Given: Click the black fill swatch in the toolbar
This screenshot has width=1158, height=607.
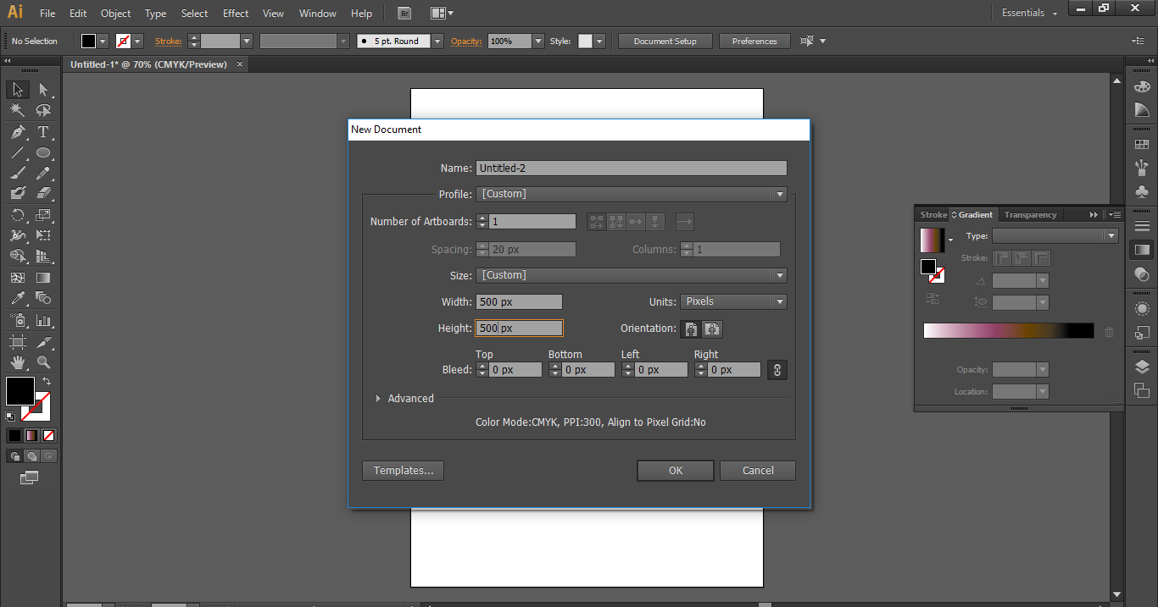Looking at the screenshot, I should (x=20, y=390).
